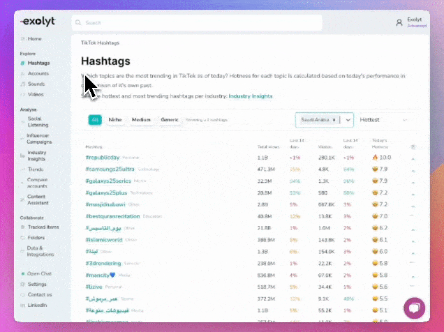The width and height of the screenshot is (444, 332).
Task: Expand the #galaxys25plus row chevron
Action: click(x=413, y=194)
